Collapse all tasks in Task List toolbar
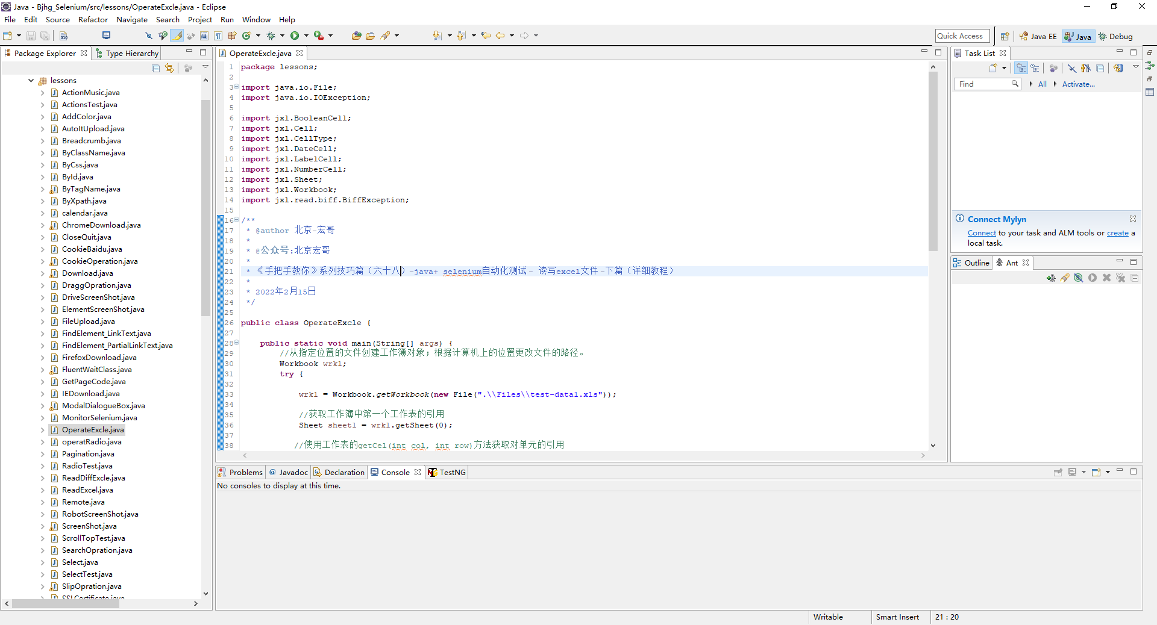 tap(1100, 68)
